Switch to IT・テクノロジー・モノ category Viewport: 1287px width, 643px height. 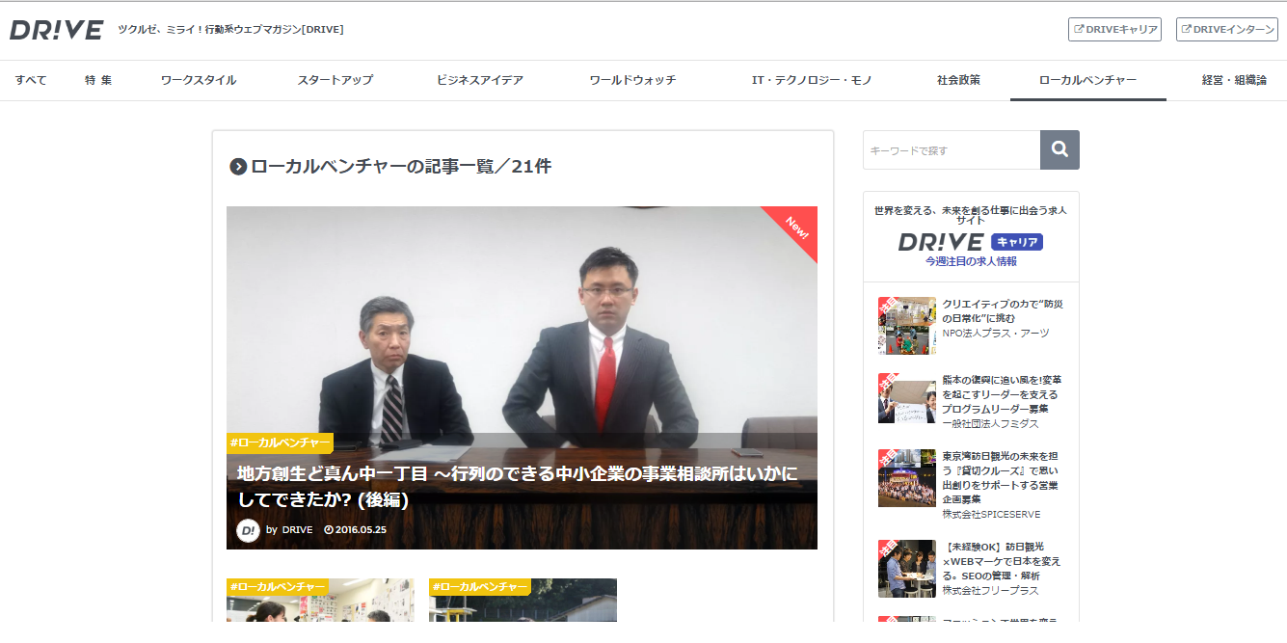click(x=812, y=80)
